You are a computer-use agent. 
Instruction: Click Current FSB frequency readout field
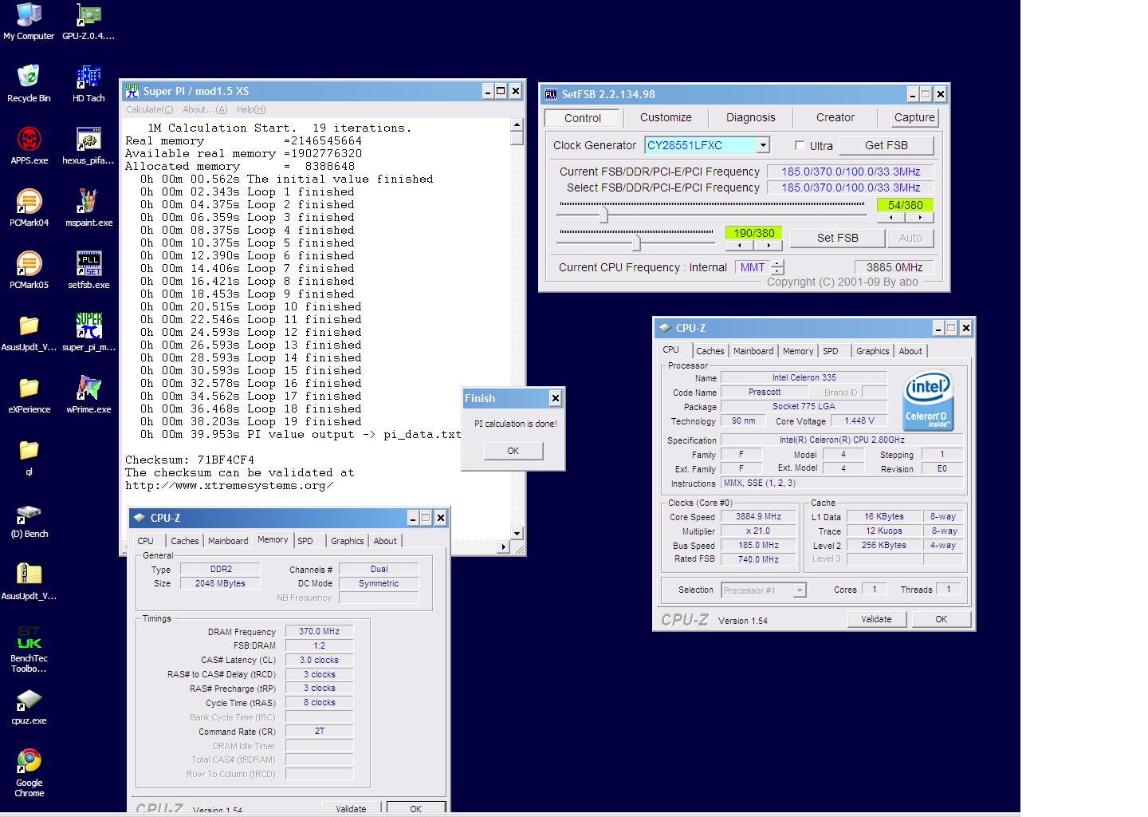(x=851, y=172)
